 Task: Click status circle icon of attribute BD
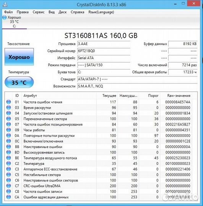[x=8, y=152]
